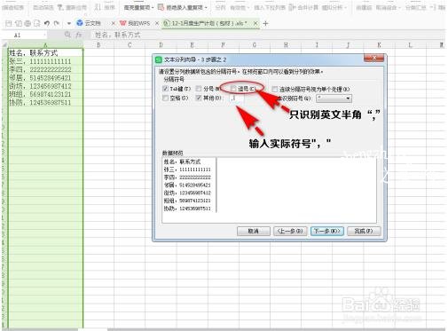Screen dimensions: 448x331
Task: Close the 12-1月生产计划 document tab
Action: pyautogui.click(x=255, y=23)
